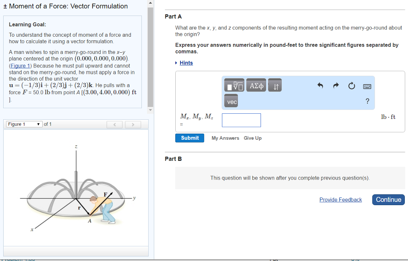The width and height of the screenshot is (408, 261).
Task: Click Give Up for Part A
Action: [253, 138]
